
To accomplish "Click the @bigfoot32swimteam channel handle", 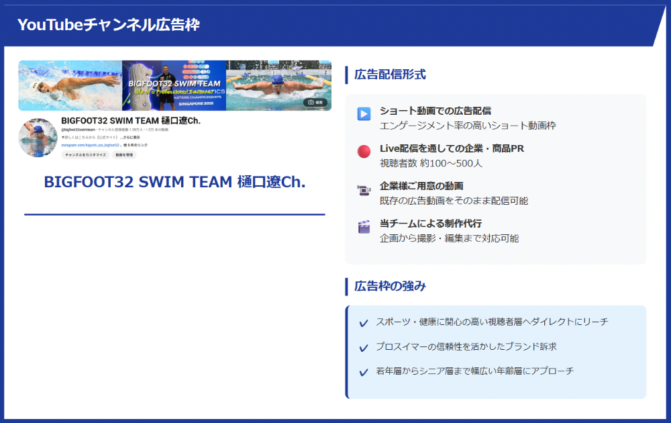I will coord(79,129).
